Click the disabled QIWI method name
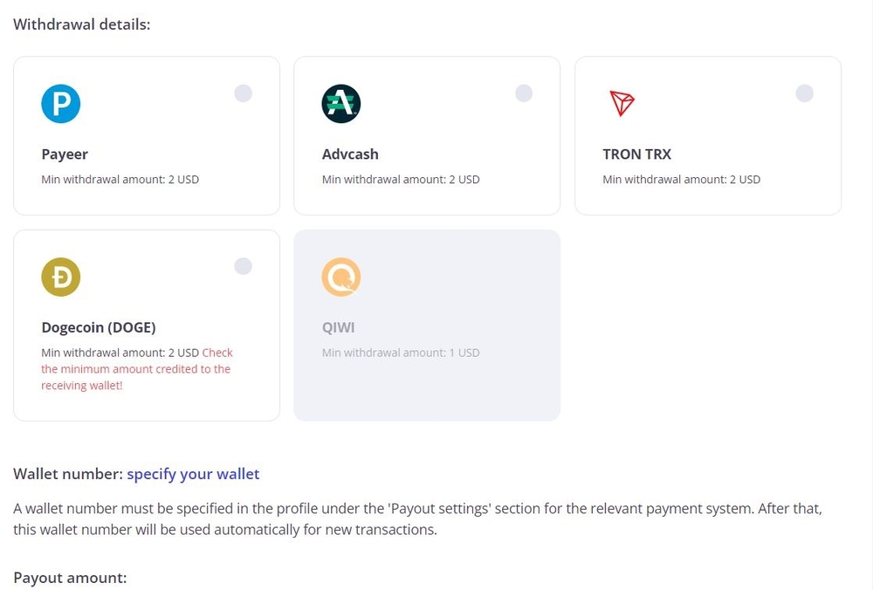Screen dimensions: 873x590 click(338, 328)
